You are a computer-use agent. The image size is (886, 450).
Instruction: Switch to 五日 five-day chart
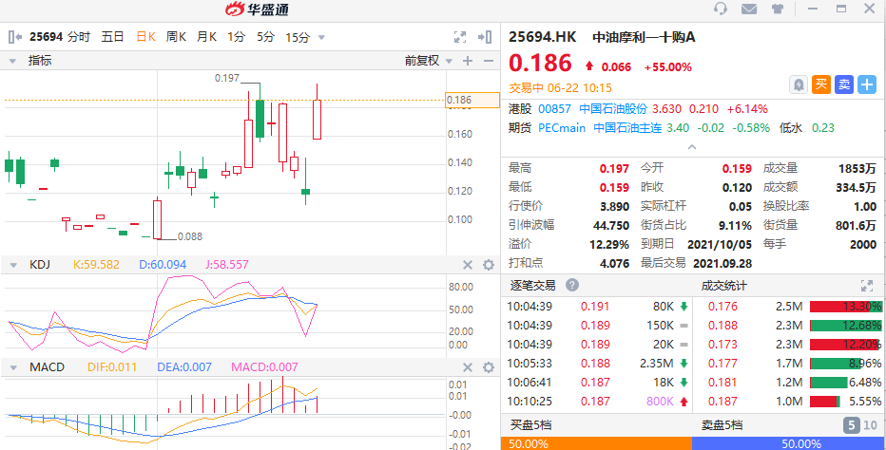(x=112, y=37)
